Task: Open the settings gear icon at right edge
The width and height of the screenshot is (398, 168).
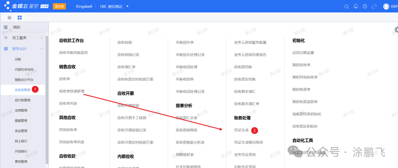Action: pyautogui.click(x=396, y=29)
